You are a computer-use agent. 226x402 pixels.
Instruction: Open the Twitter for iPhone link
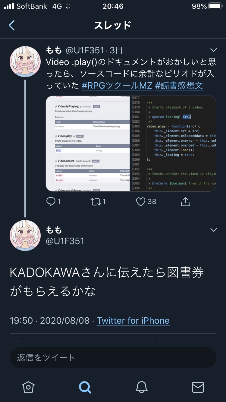pyautogui.click(x=133, y=320)
